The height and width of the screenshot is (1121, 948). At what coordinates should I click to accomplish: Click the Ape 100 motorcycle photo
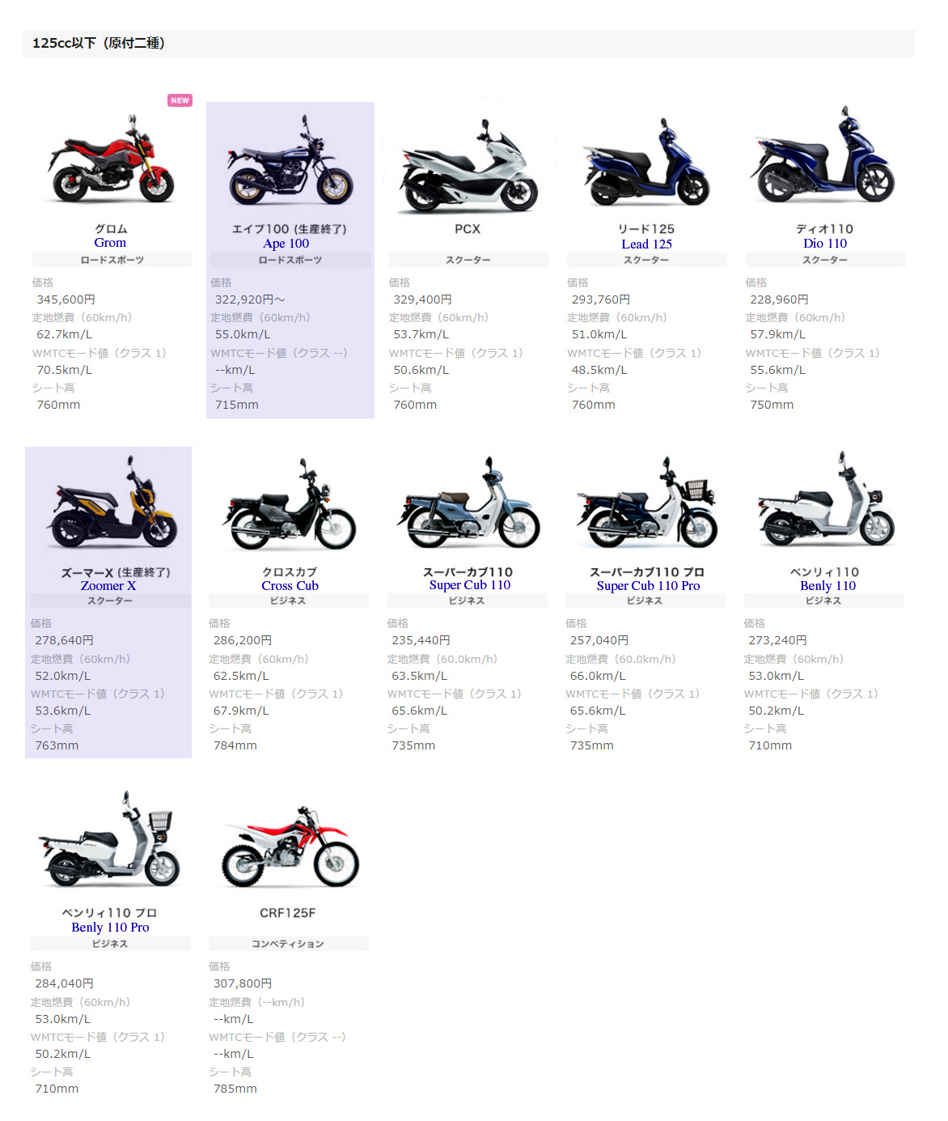290,160
